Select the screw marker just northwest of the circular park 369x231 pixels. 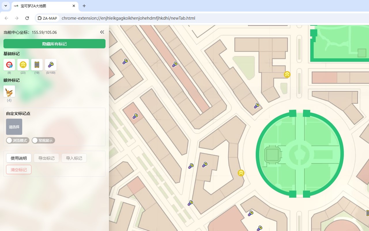point(257,106)
